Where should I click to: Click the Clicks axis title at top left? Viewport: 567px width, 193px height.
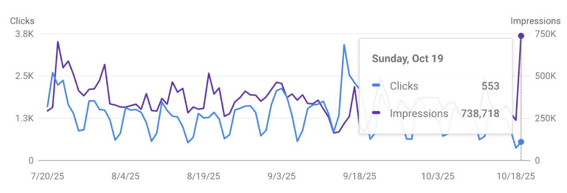click(x=22, y=21)
